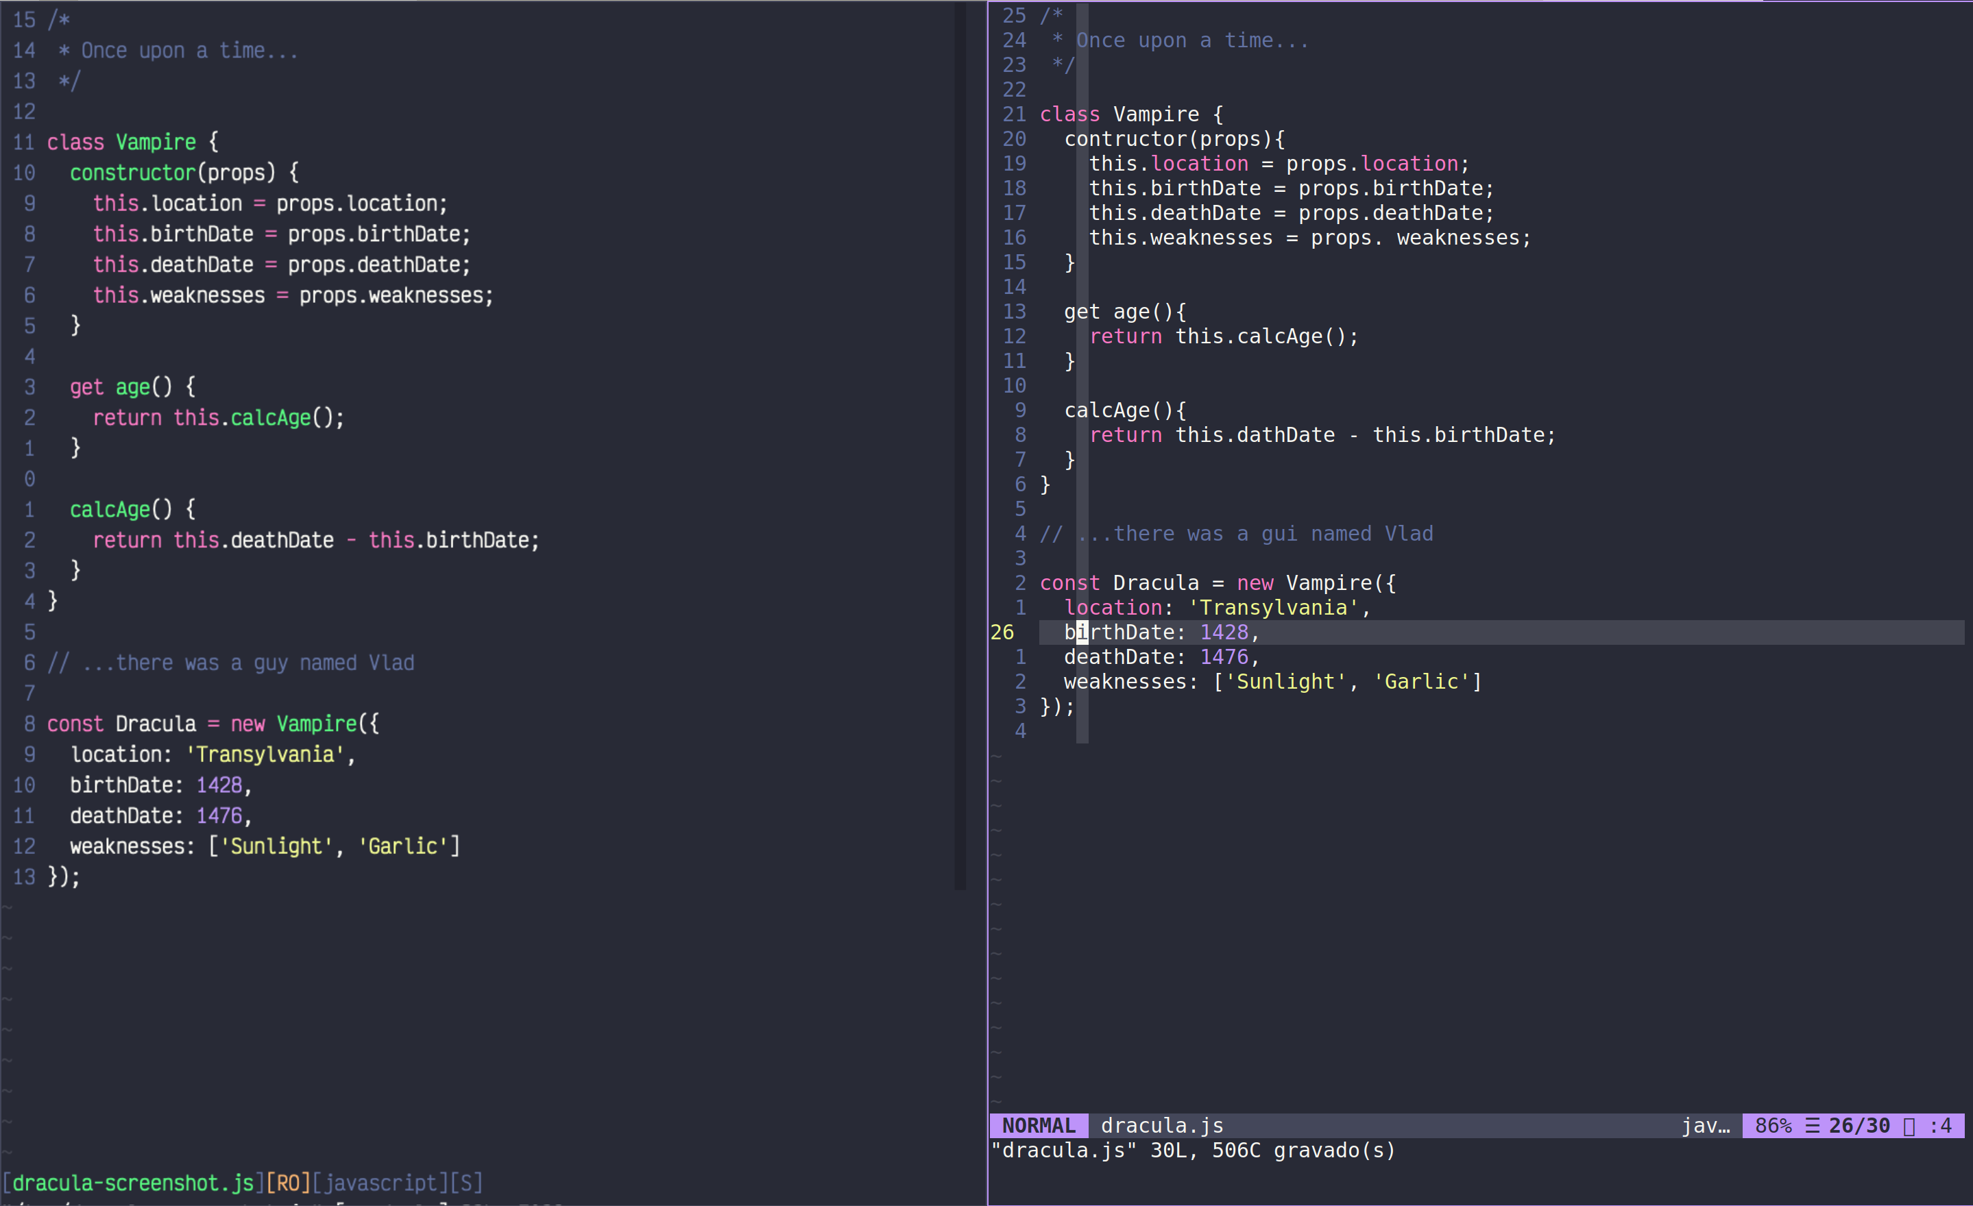Screen dimensions: 1973x1206
Task: Click the Vampire class name in left pane
Action: pos(156,142)
